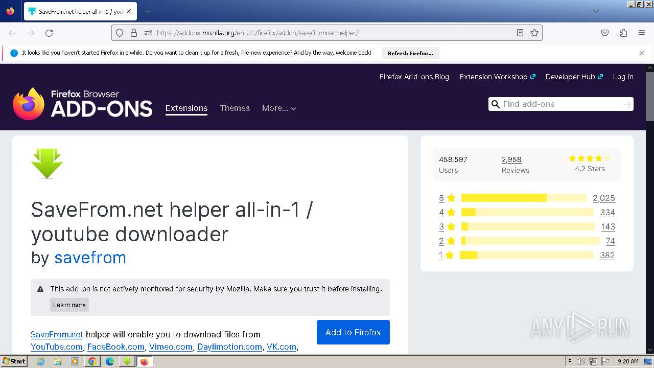Click the Refresh Firefox button
Screen dimensions: 654x368
410,53
